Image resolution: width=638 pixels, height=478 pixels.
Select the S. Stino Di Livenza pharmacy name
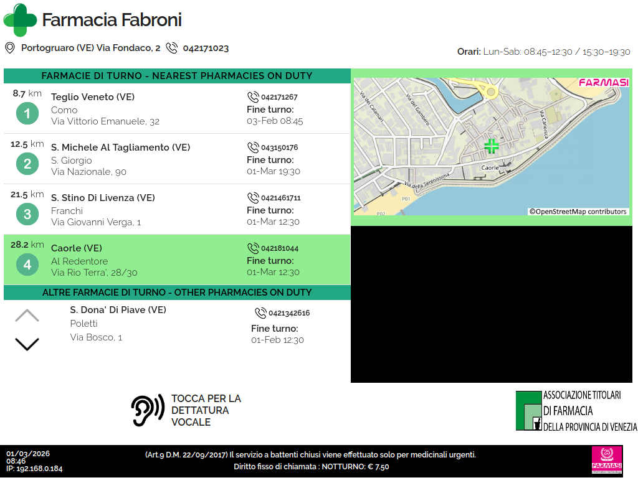pos(103,198)
